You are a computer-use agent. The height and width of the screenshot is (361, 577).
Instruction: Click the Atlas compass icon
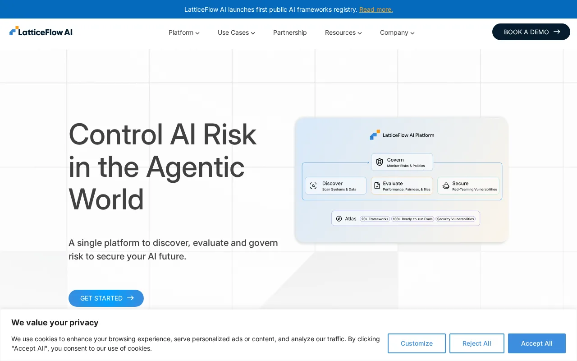pyautogui.click(x=339, y=218)
